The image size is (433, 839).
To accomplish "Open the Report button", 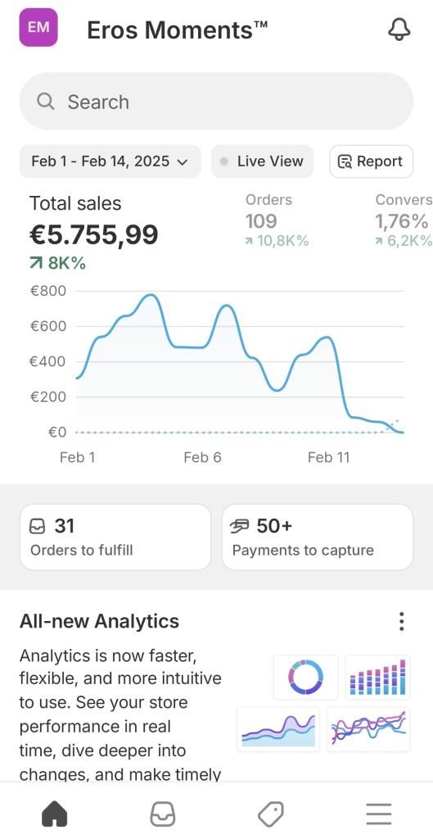I will pyautogui.click(x=371, y=161).
